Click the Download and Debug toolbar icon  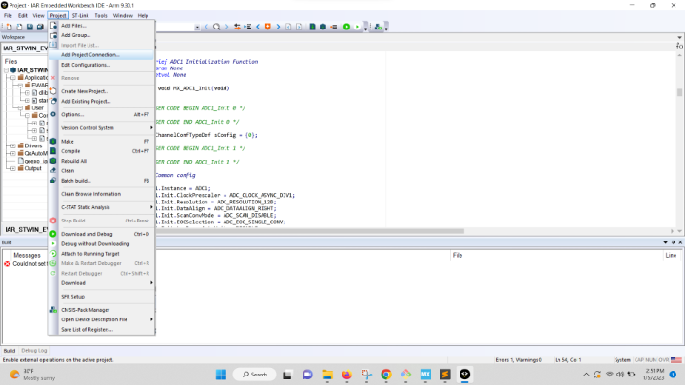pos(346,27)
